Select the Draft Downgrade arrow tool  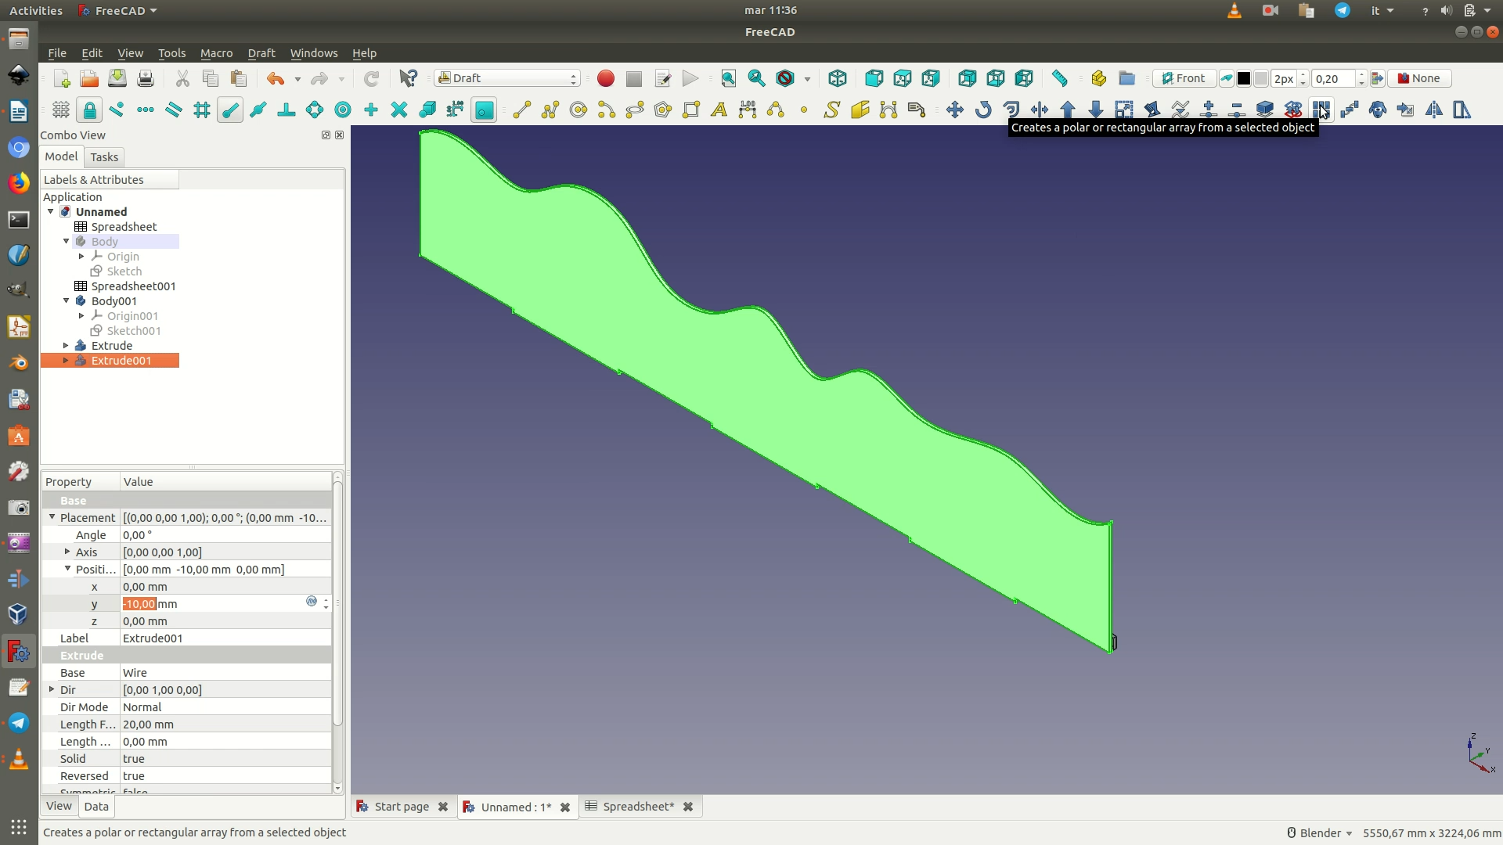(1096, 110)
